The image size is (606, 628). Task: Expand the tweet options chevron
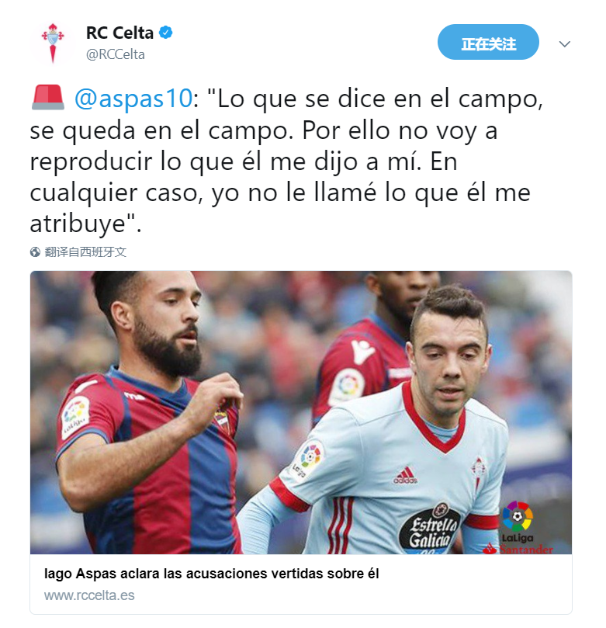564,43
